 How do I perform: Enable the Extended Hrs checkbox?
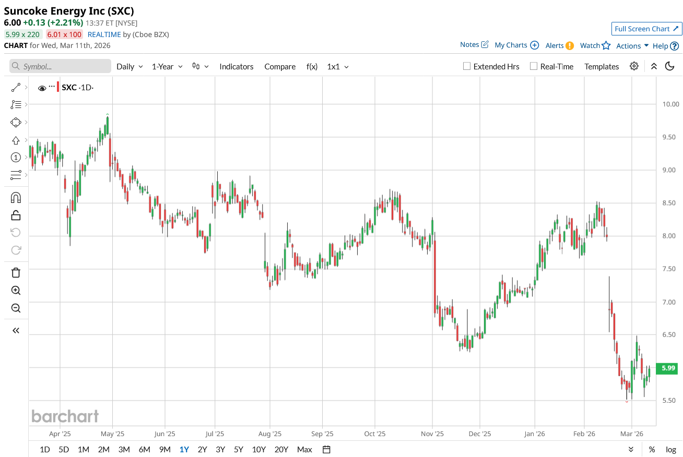[467, 66]
